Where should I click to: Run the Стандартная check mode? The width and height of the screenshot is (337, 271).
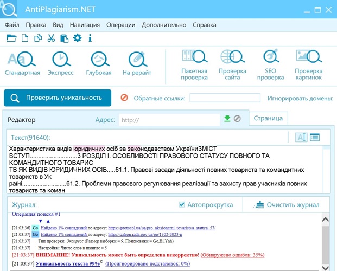22,63
